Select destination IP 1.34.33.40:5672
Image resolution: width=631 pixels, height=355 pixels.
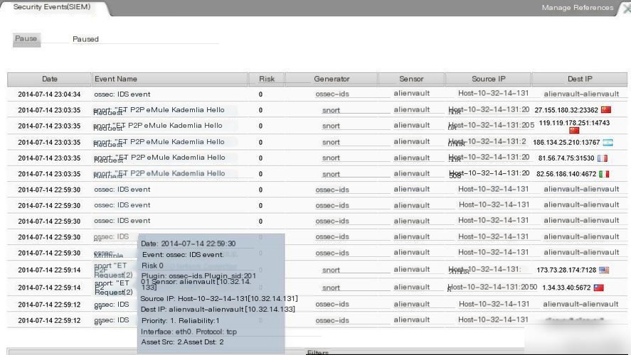pyautogui.click(x=566, y=288)
